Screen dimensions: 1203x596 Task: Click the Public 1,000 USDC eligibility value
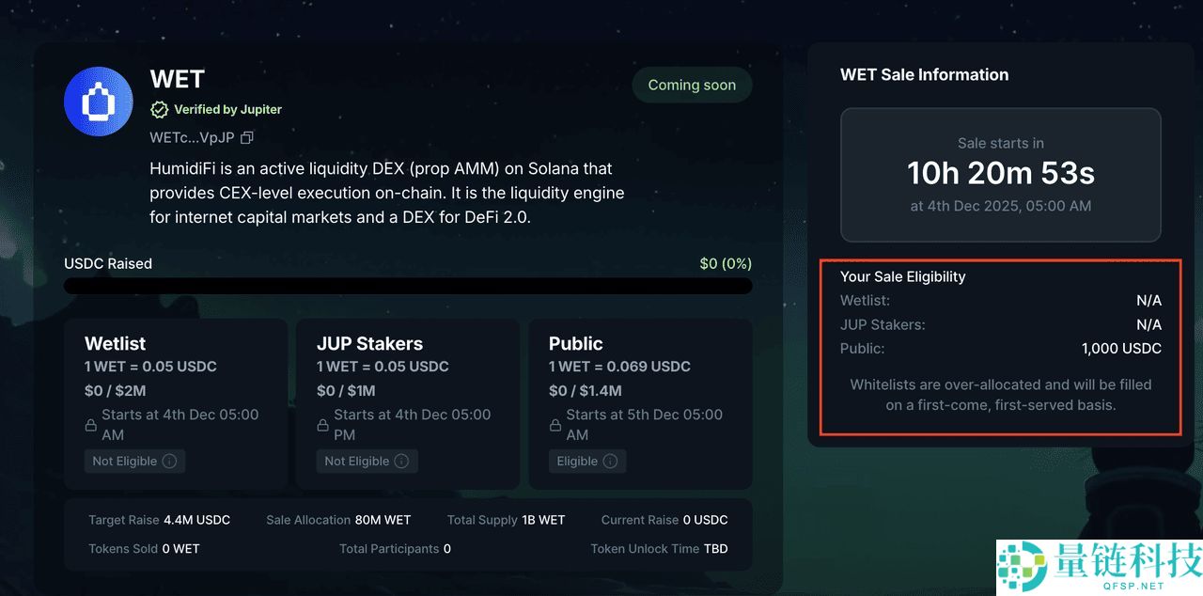1121,349
